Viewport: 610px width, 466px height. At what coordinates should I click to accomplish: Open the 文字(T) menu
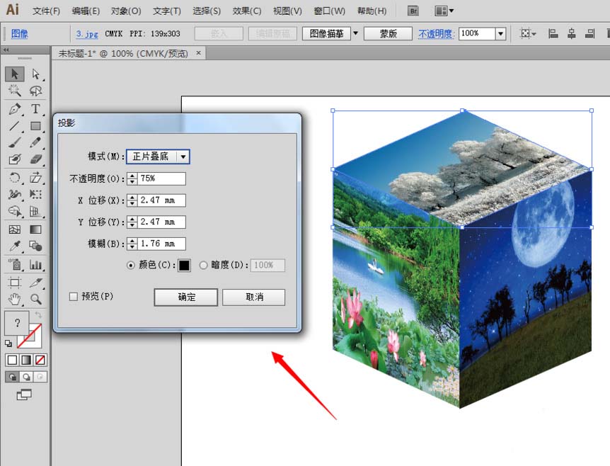click(x=167, y=11)
